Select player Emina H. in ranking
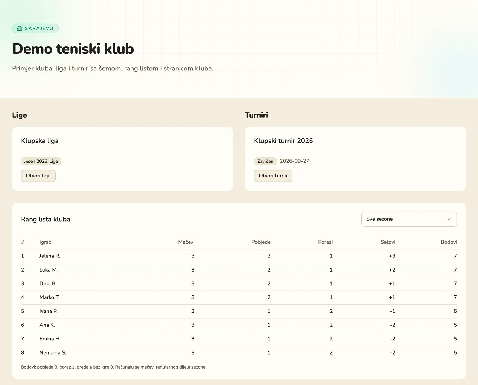Screen dimensions: 478x385 click(x=50, y=339)
